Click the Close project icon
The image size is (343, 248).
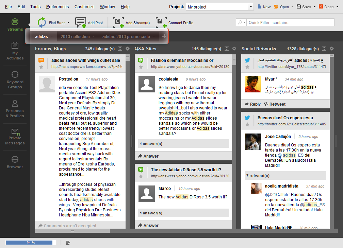321,6
